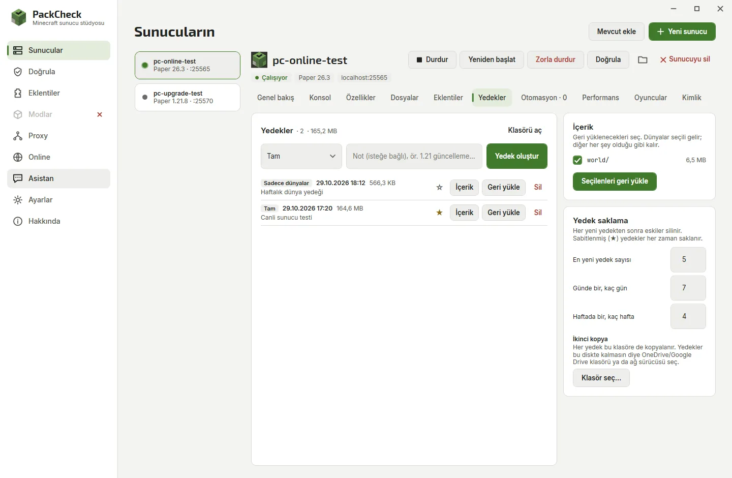732x478 pixels.
Task: Click red X next to Modlar
Action: click(100, 114)
